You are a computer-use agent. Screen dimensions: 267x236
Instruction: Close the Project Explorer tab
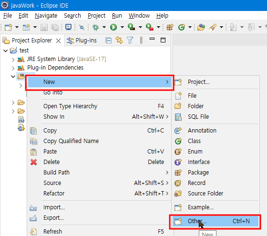point(58,41)
